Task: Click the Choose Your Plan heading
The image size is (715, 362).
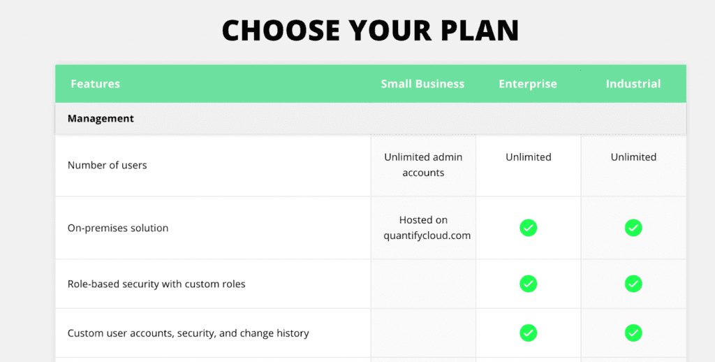Action: (x=370, y=31)
